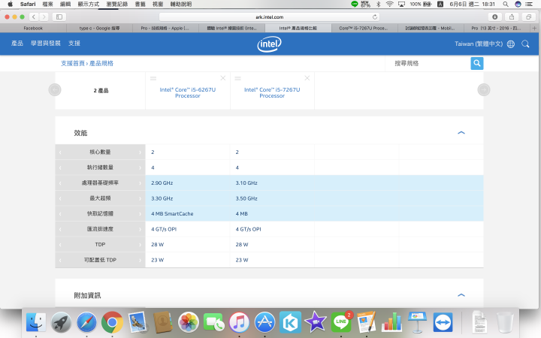This screenshot has height=338, width=541.
Task: Click the 3.50 GHz max turbo value
Action: (x=246, y=198)
